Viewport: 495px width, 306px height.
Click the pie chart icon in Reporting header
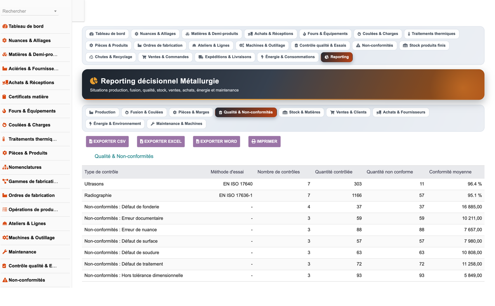pyautogui.click(x=94, y=81)
